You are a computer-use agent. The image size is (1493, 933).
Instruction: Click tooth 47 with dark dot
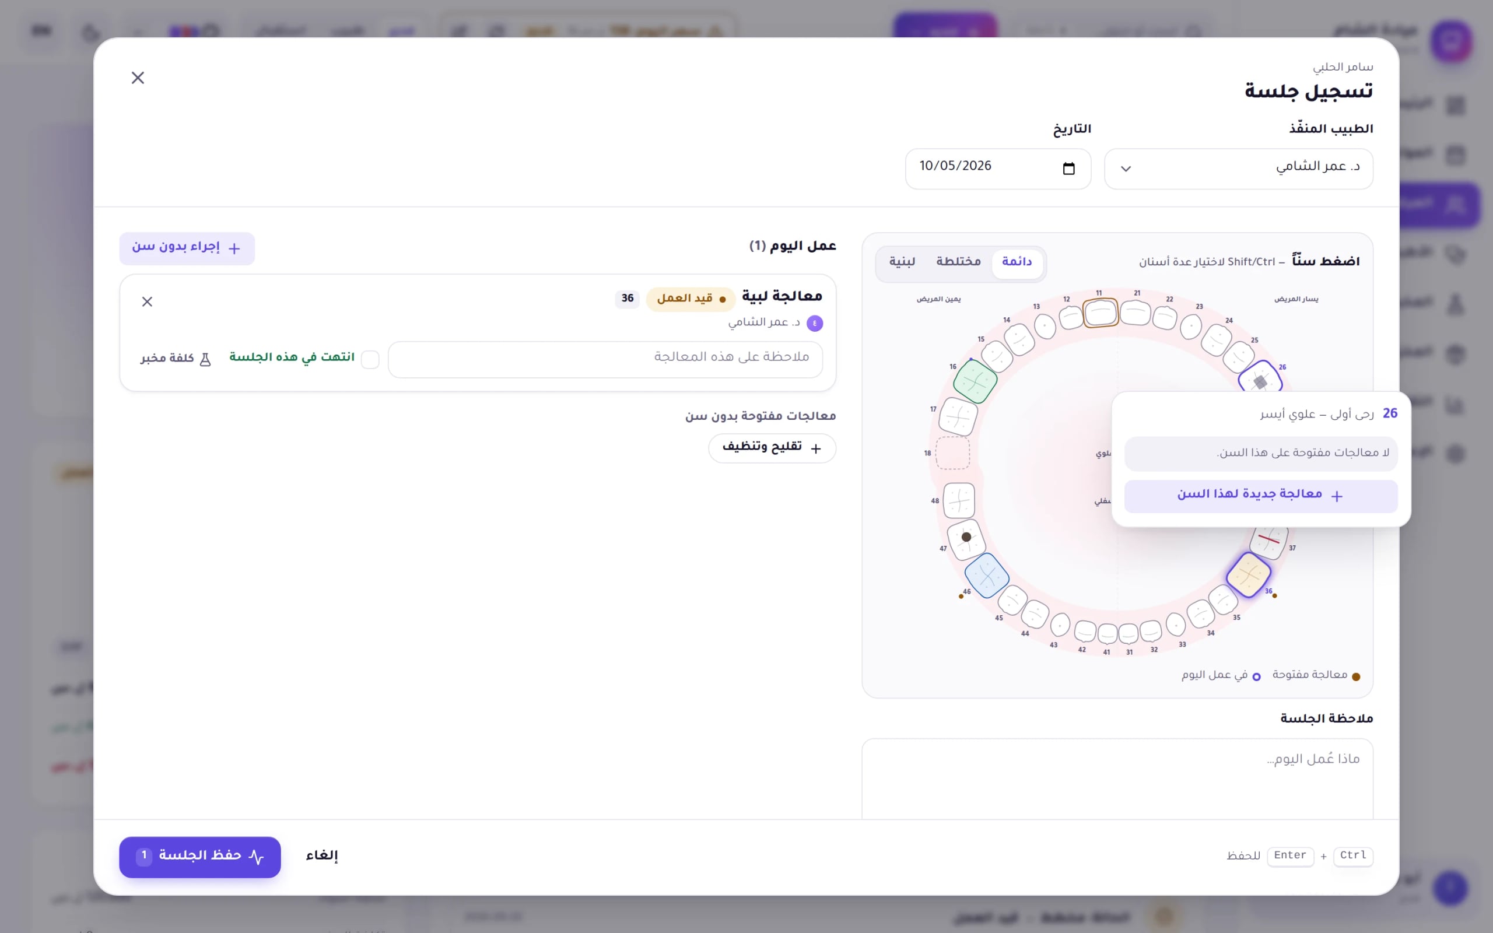[966, 538]
